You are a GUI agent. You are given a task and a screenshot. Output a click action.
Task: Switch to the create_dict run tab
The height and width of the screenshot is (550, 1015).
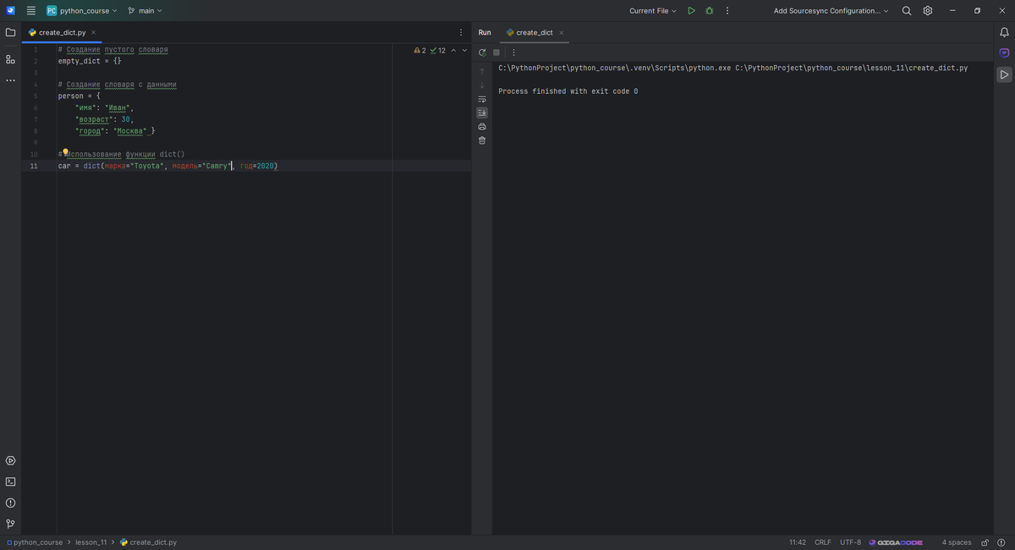[x=534, y=32]
